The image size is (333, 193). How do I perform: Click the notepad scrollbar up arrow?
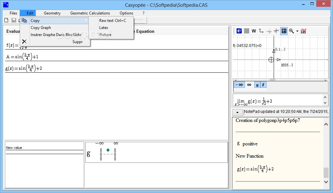pos(326,124)
